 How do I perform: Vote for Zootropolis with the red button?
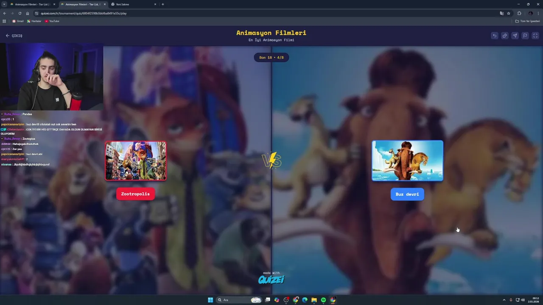click(x=135, y=194)
